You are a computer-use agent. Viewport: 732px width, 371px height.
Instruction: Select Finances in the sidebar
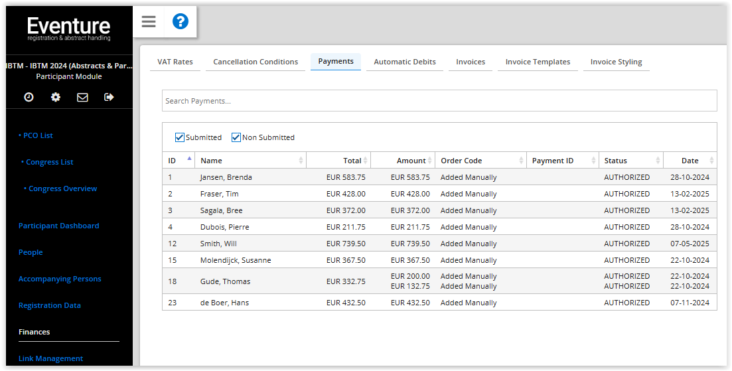[34, 332]
